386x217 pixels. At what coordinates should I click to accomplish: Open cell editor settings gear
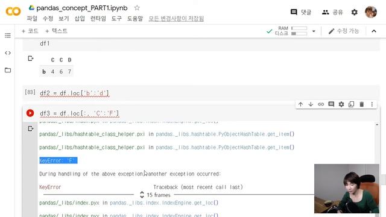(x=341, y=104)
